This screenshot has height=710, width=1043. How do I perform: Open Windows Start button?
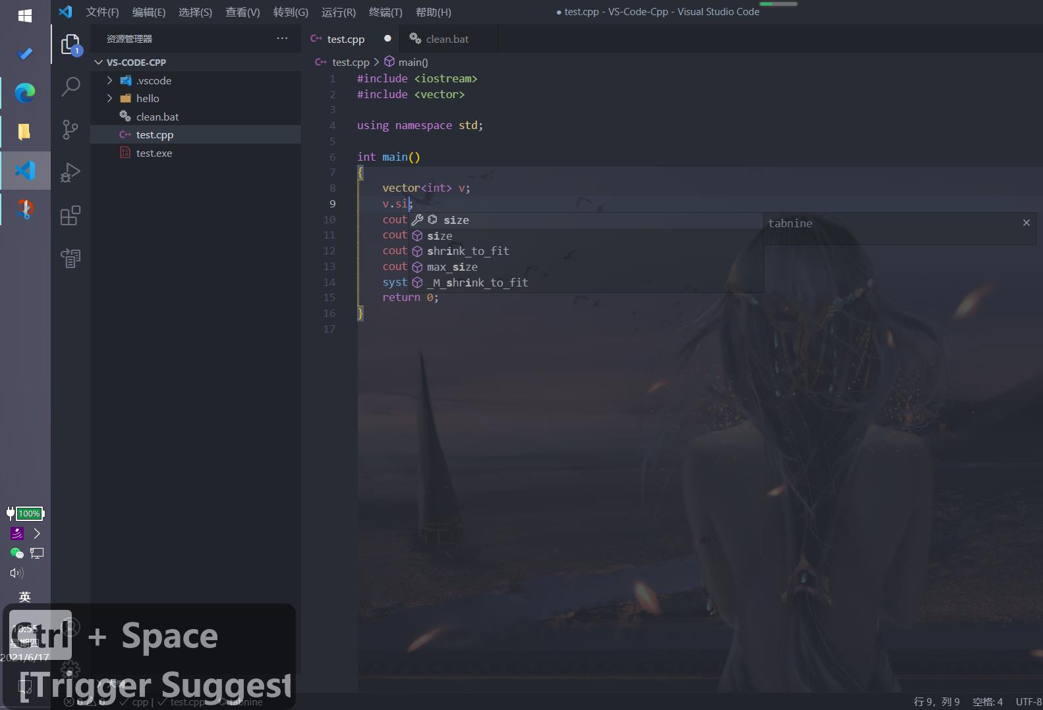coord(25,16)
